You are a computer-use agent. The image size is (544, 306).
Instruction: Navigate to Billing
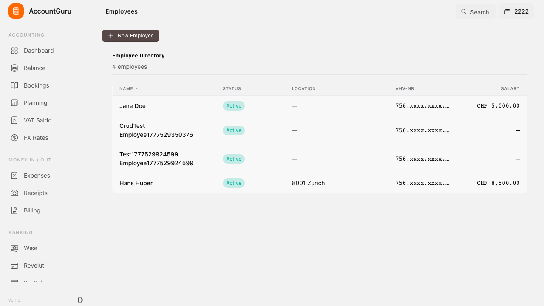[x=48, y=210]
